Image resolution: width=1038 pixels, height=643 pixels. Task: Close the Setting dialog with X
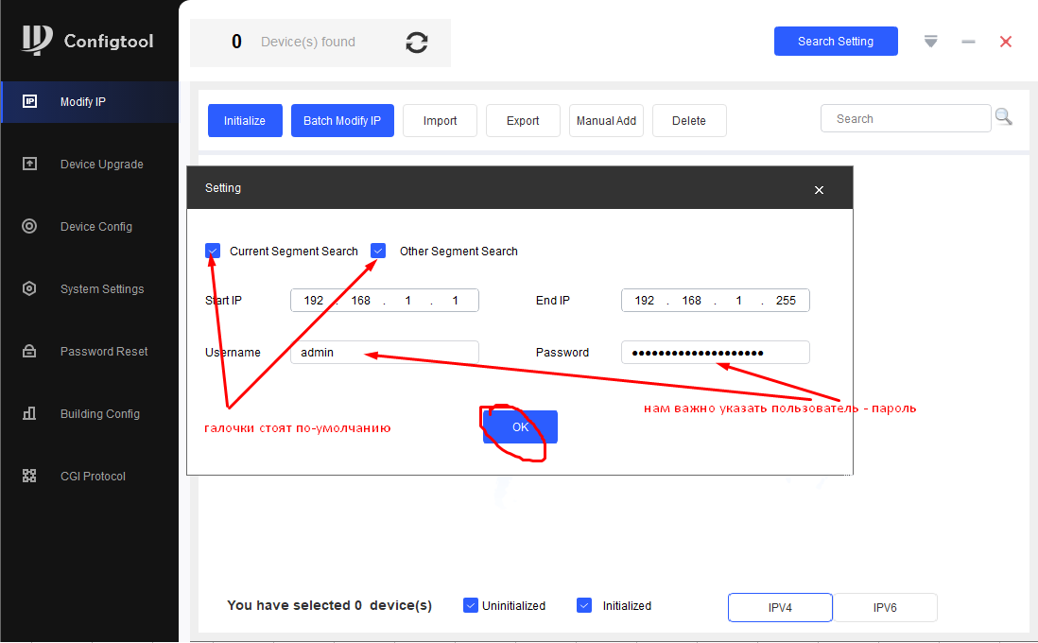click(819, 190)
